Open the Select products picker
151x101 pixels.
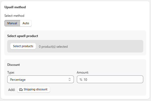[23, 46]
